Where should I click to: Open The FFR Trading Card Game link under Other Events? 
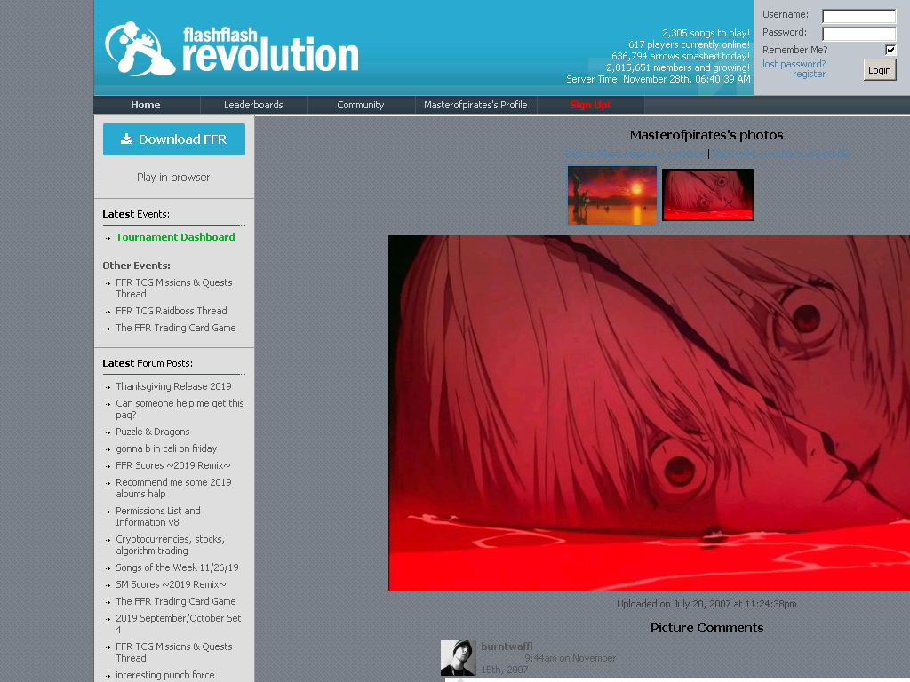[176, 328]
